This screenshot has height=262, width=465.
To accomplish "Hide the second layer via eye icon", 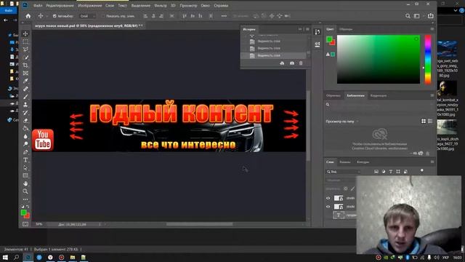I will (x=328, y=207).
